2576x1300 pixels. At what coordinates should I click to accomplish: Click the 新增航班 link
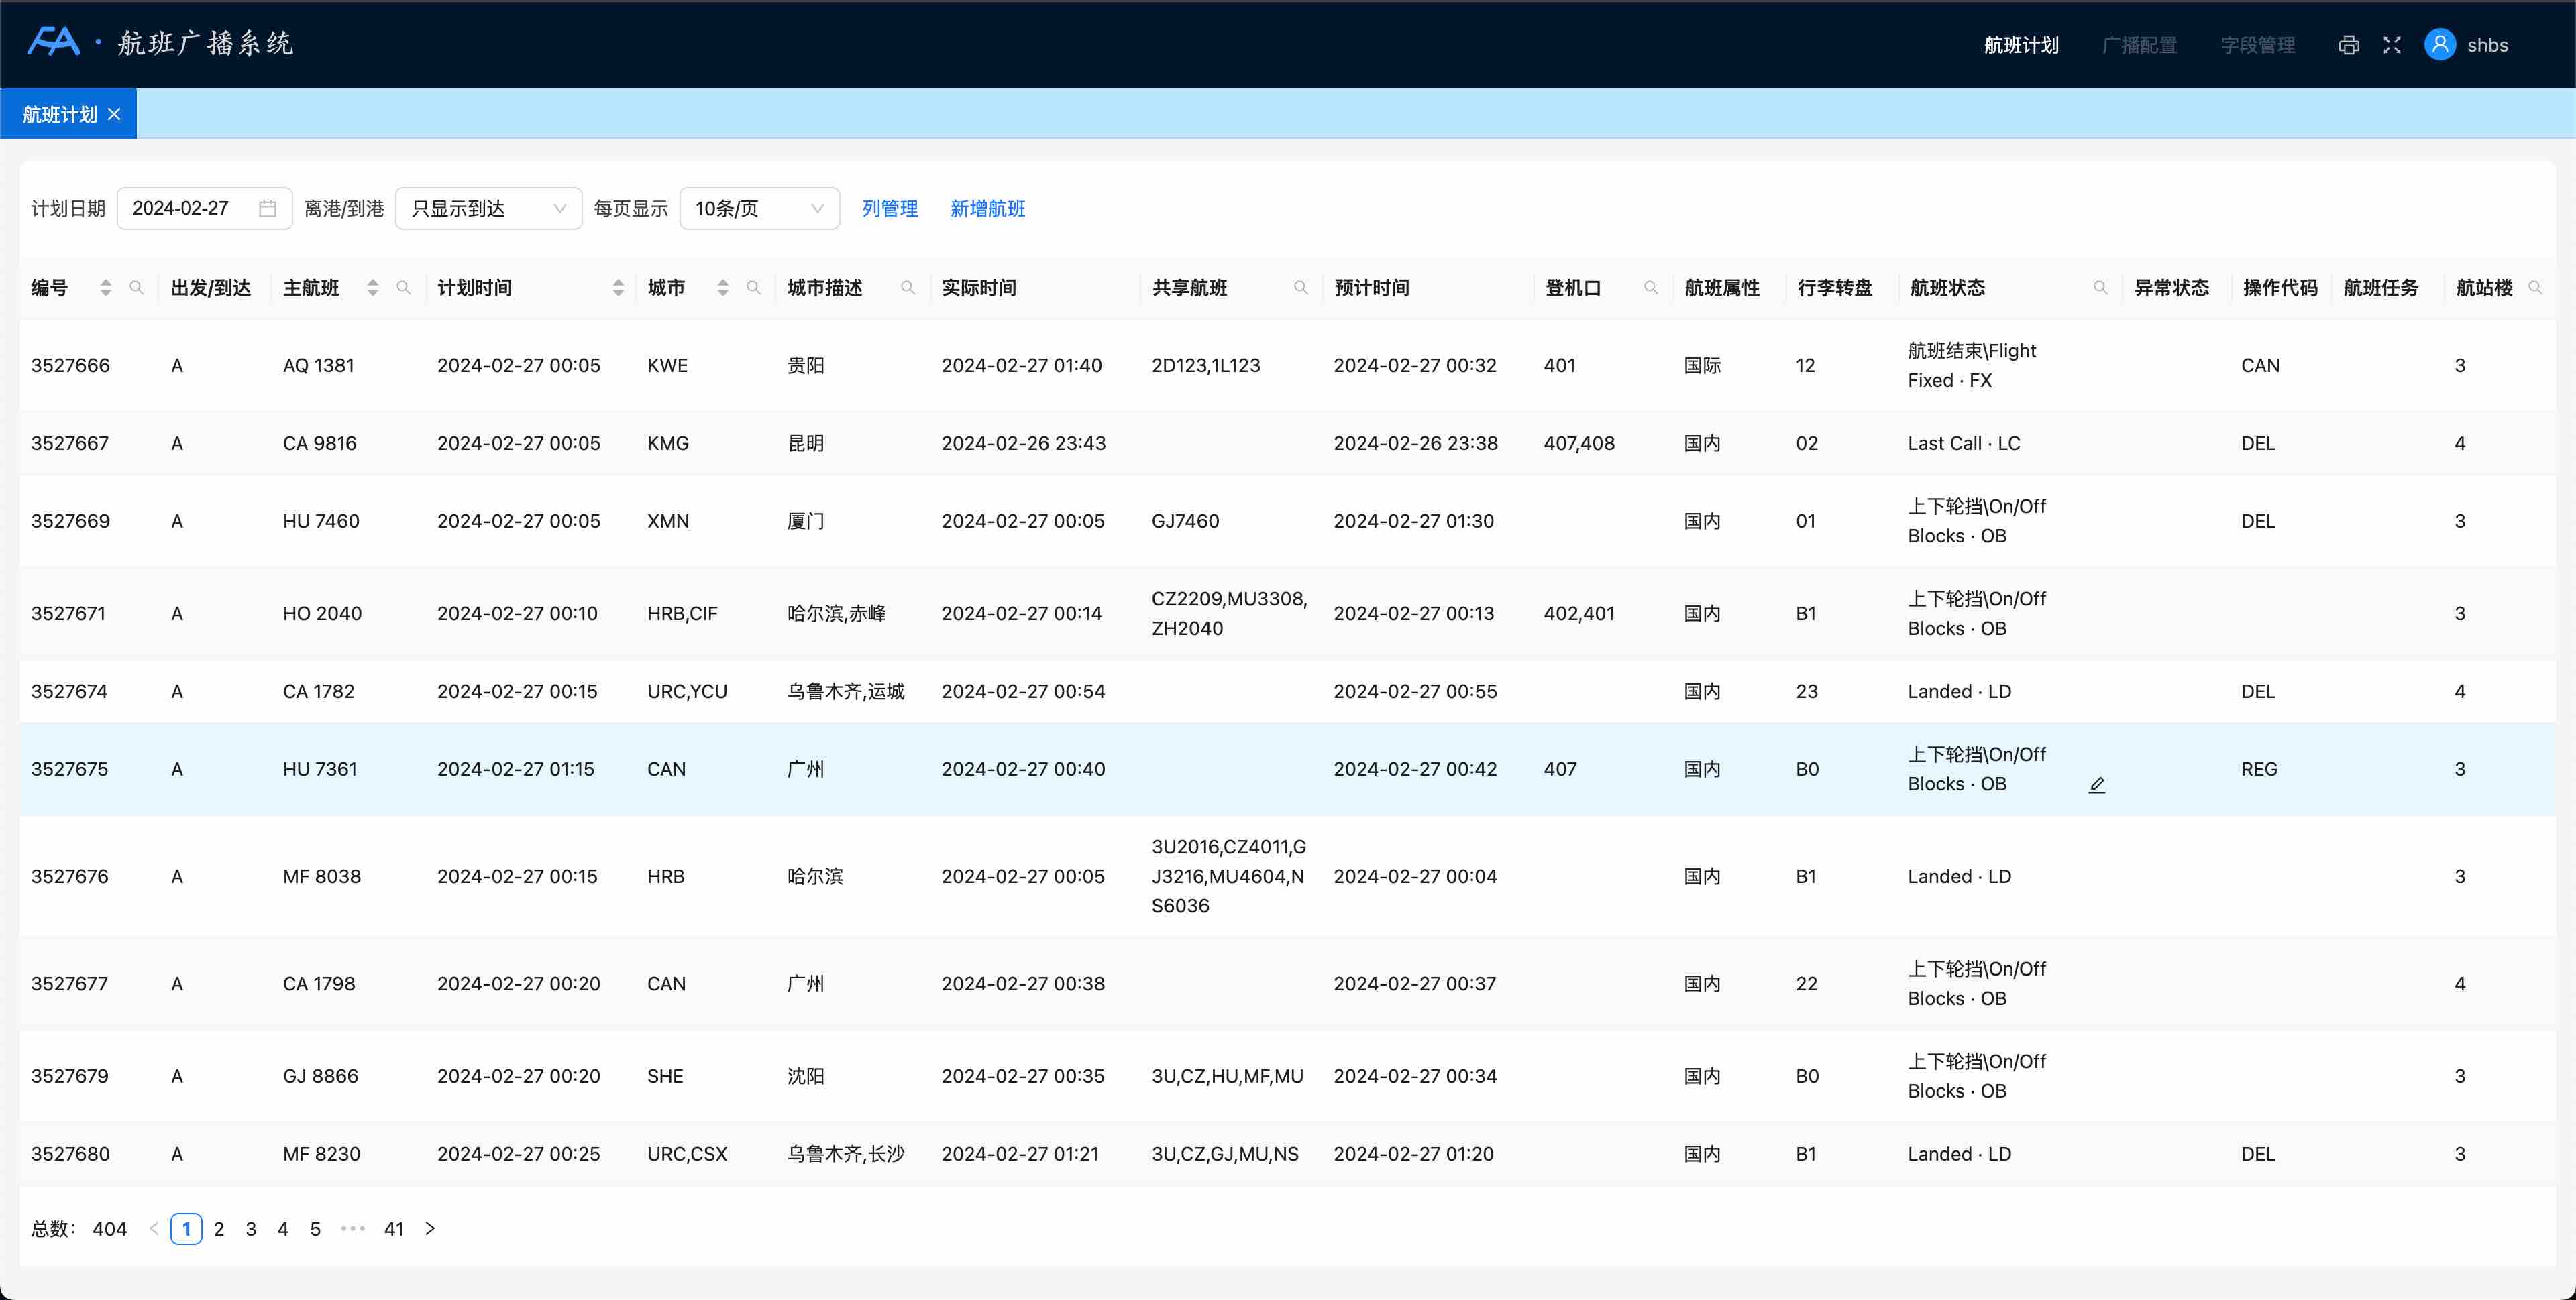(x=987, y=209)
